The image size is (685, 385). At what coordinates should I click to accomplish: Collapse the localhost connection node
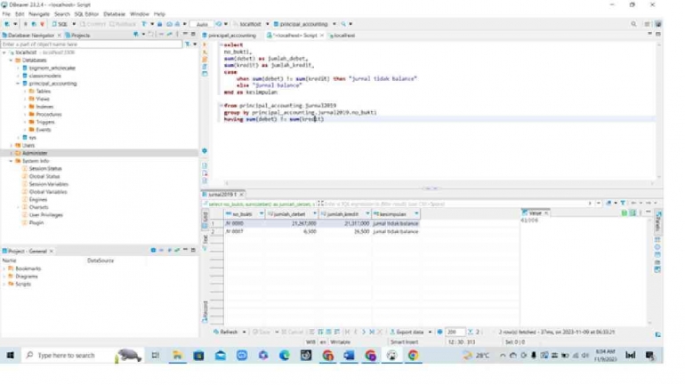pyautogui.click(x=4, y=52)
